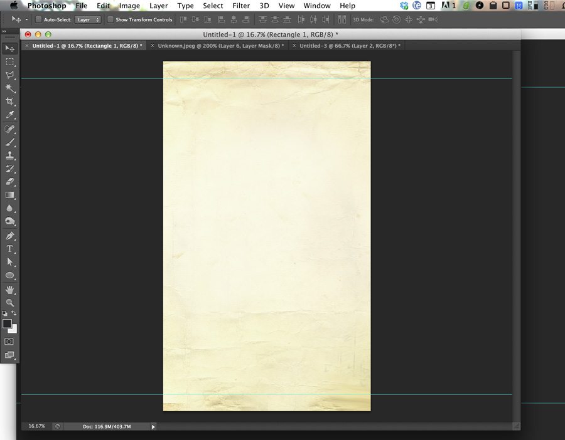Image resolution: width=565 pixels, height=440 pixels.
Task: Change the screen mode
Action: (x=9, y=355)
